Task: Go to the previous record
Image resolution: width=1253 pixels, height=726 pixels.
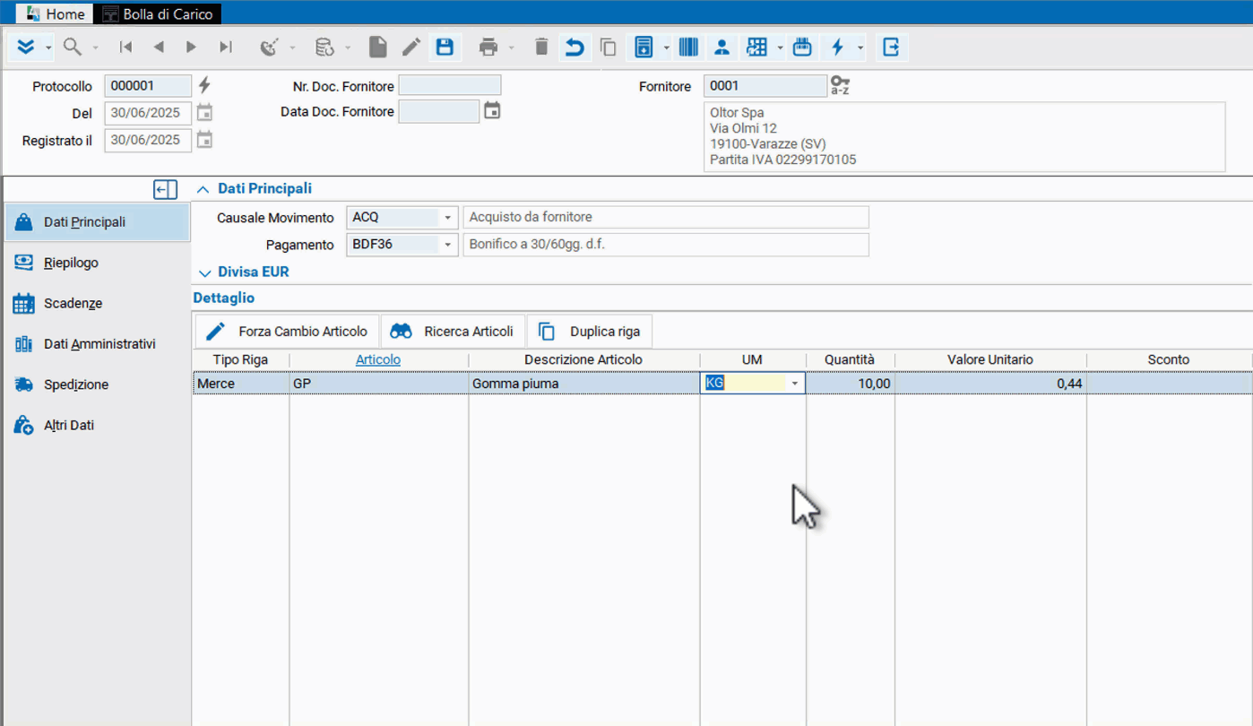Action: 159,48
